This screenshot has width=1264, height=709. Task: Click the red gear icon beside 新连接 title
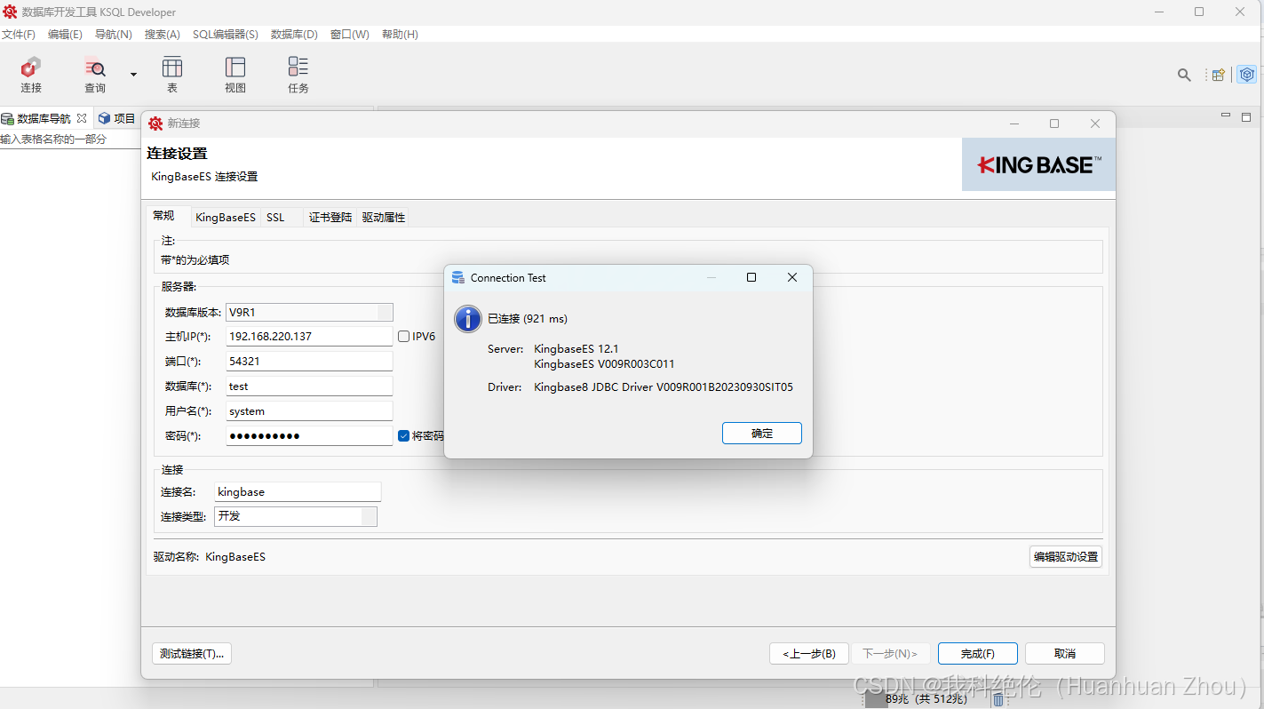click(x=155, y=123)
